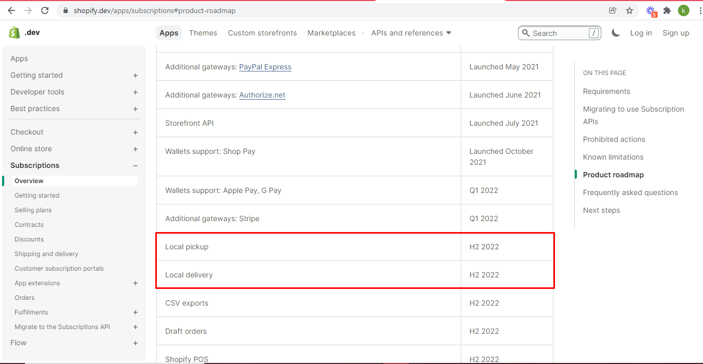Screen dimensions: 703x364
Task: Click the Sign up link
Action: [x=675, y=33]
